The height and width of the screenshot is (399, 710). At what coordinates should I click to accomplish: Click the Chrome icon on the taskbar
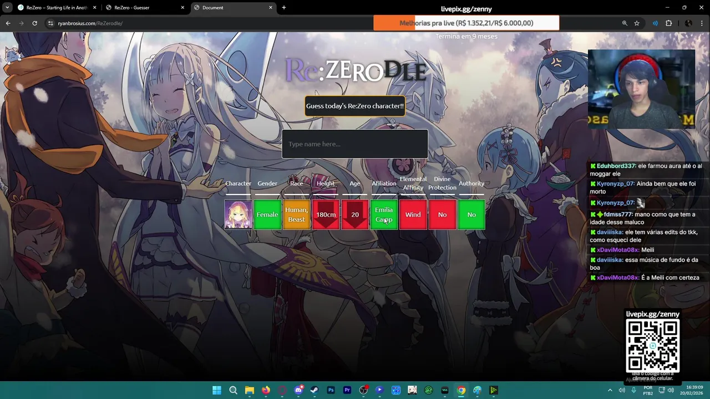point(461,390)
